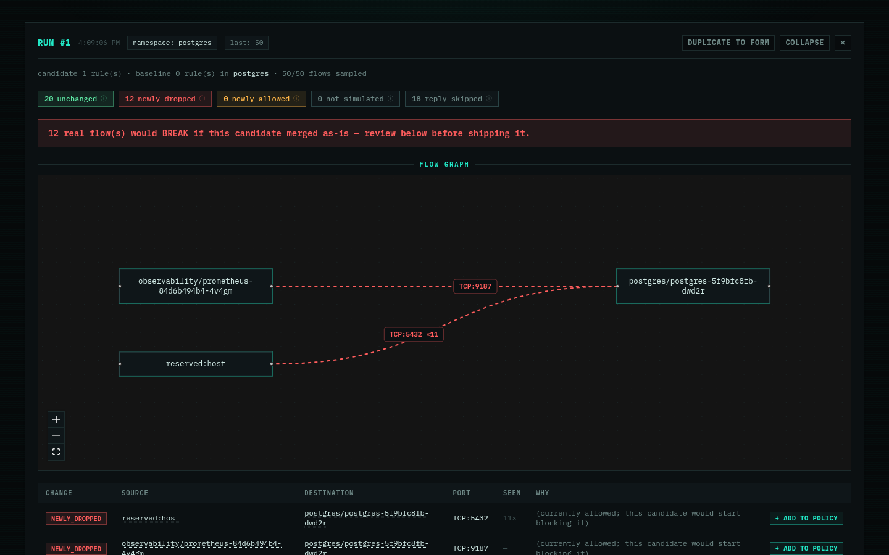The image size is (889, 555).
Task: Zoom out of the flow graph
Action: [x=56, y=435]
